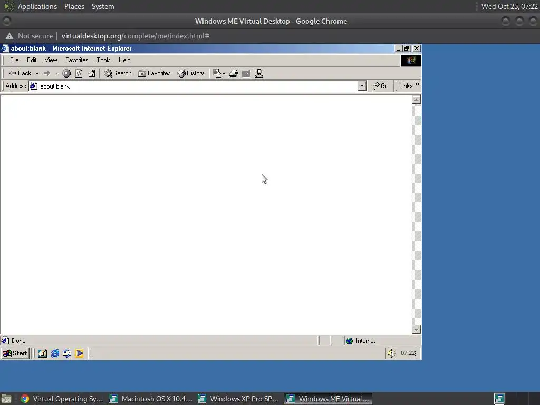Open the Forward history dropdown arrow

[56, 73]
